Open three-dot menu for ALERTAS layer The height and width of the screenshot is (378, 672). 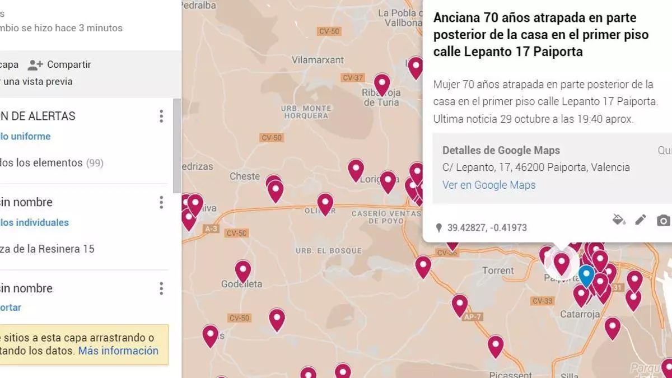tap(161, 116)
